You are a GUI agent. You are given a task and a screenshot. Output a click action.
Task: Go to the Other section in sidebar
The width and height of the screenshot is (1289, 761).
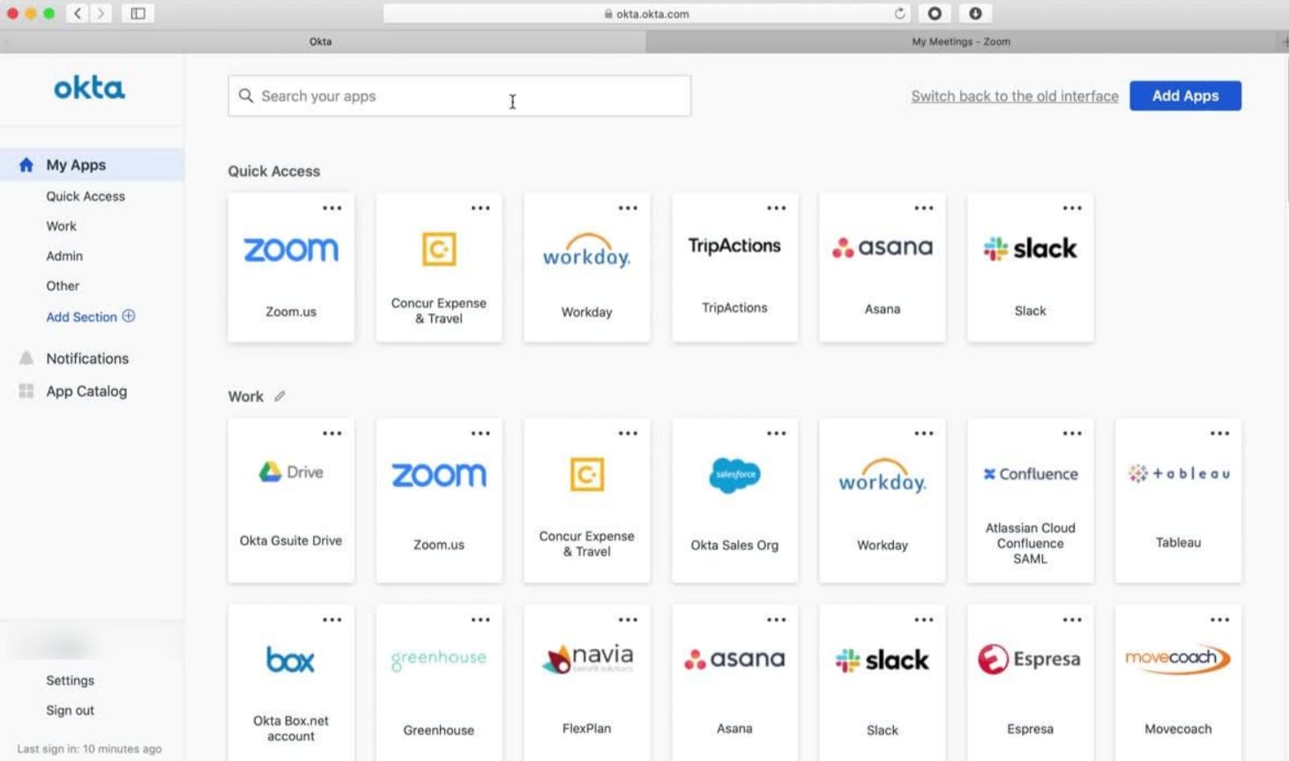pyautogui.click(x=63, y=287)
